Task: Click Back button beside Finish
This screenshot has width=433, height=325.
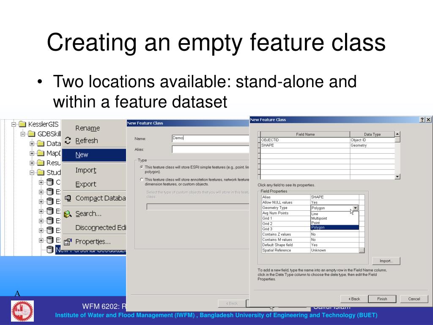Action: [x=354, y=299]
